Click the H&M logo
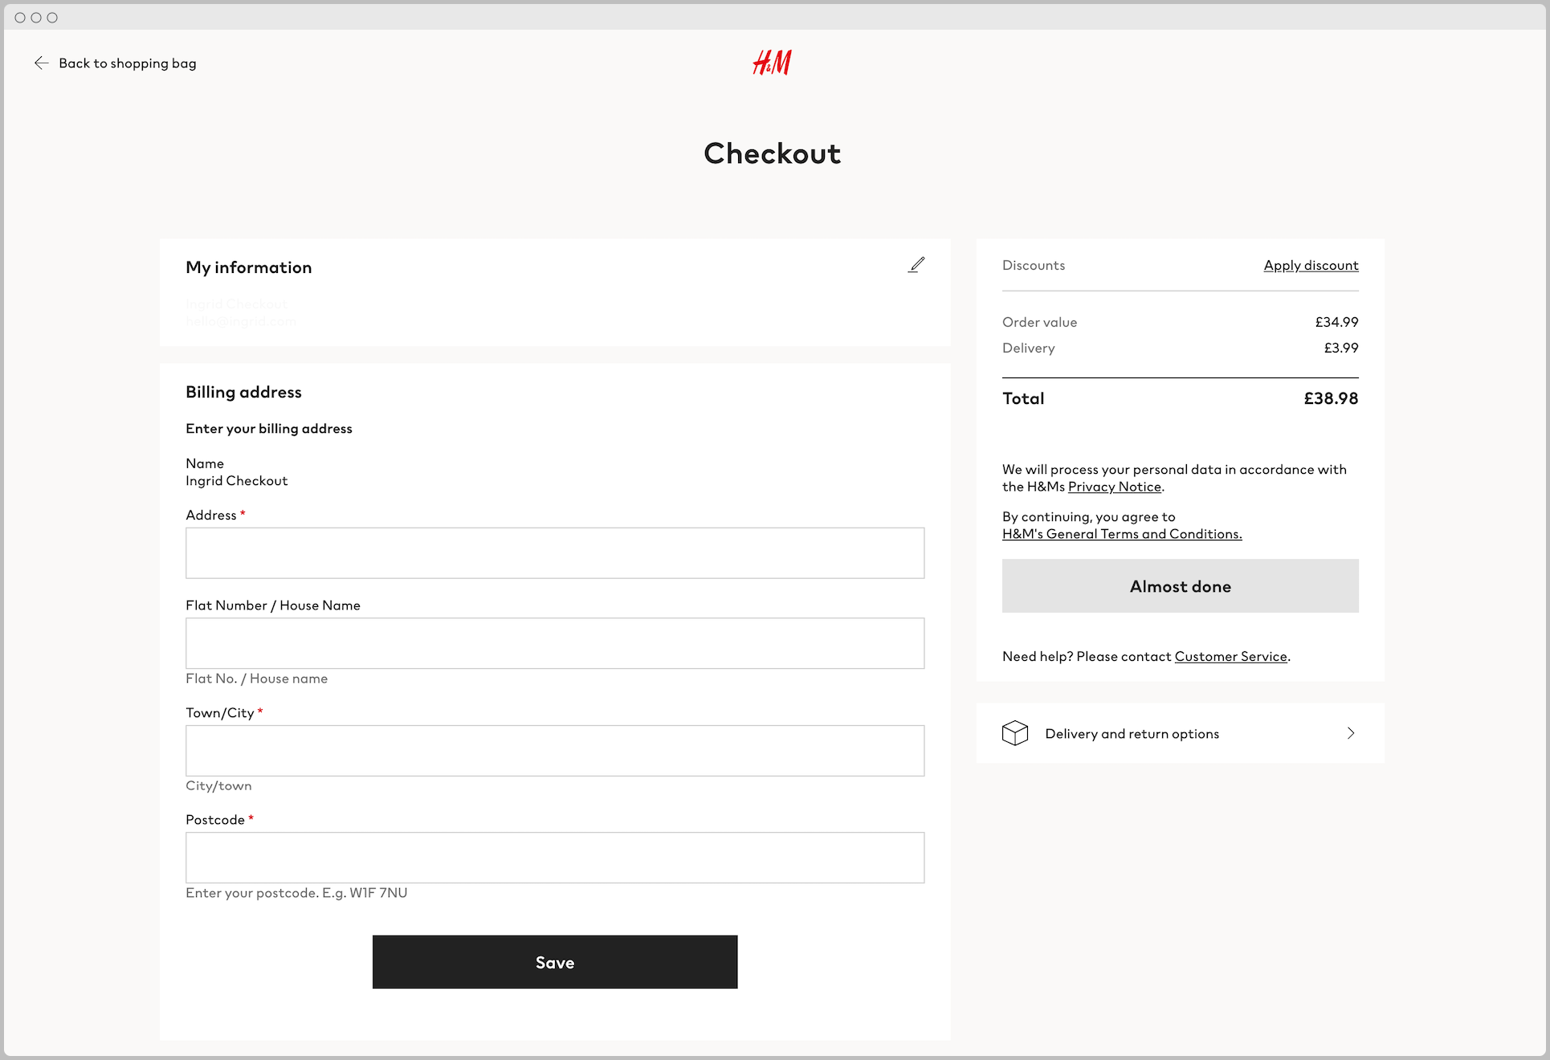1550x1060 pixels. (772, 63)
